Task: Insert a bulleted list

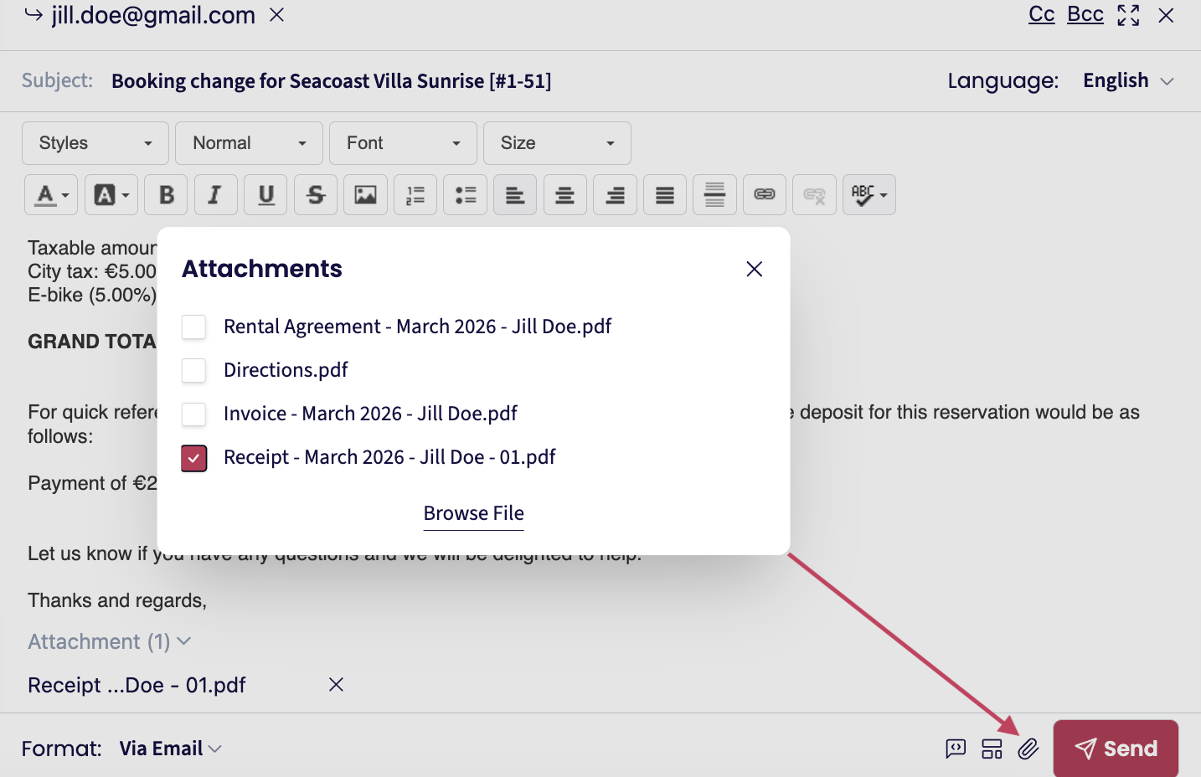Action: (466, 195)
